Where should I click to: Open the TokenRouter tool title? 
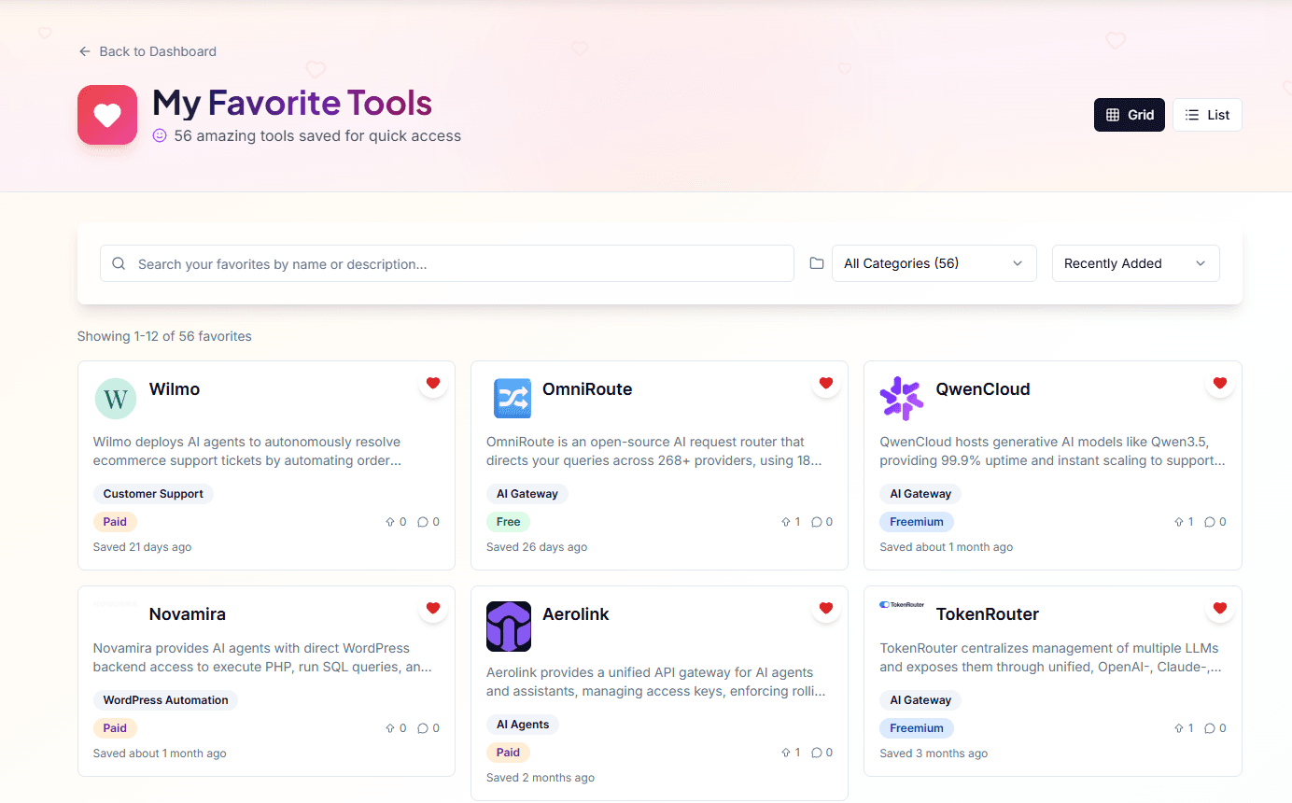(988, 614)
